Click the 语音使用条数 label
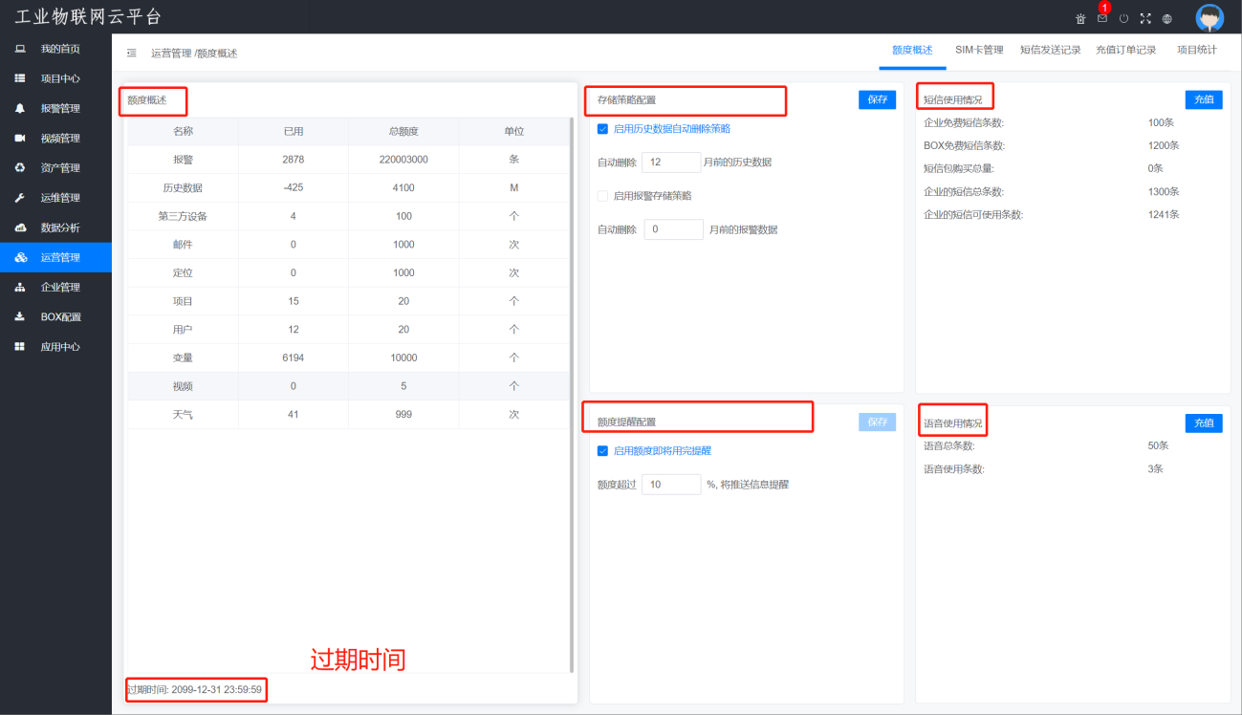Image resolution: width=1242 pixels, height=715 pixels. [x=954, y=469]
